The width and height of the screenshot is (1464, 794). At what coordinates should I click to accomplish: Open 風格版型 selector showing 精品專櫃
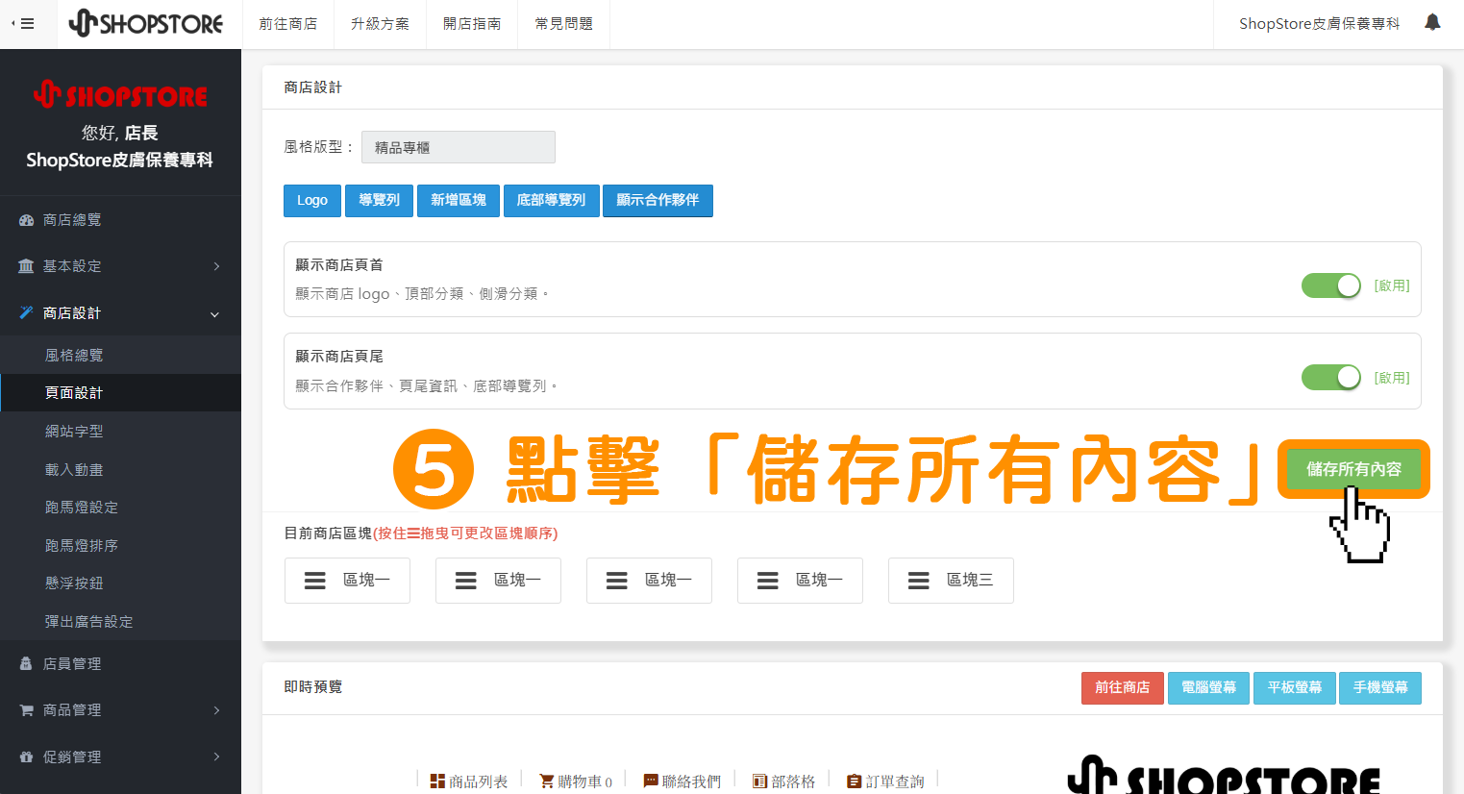459,147
